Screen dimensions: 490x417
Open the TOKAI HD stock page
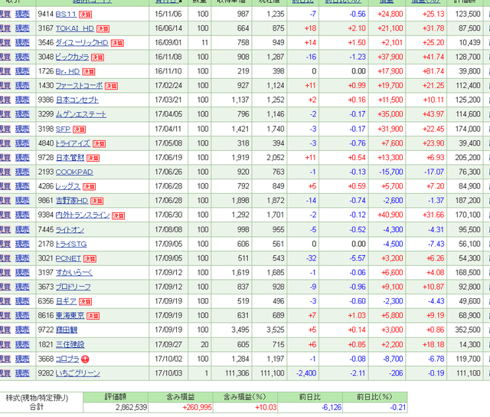pos(75,29)
